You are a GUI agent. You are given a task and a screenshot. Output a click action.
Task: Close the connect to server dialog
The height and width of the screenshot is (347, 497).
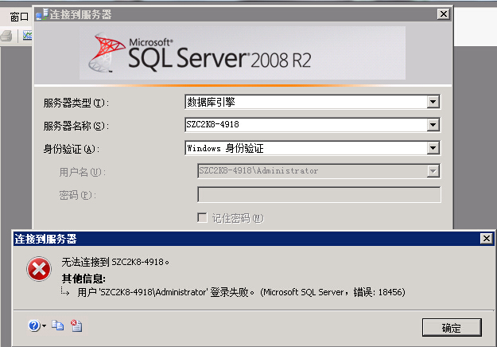443,14
